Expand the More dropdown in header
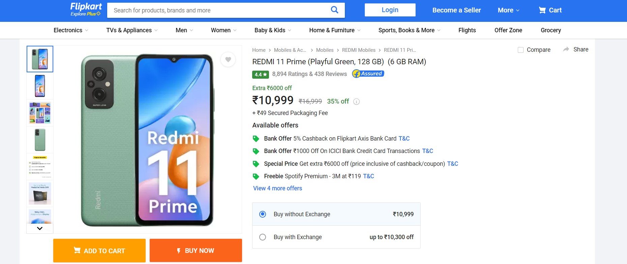This screenshot has width=627, height=264. pos(508,10)
